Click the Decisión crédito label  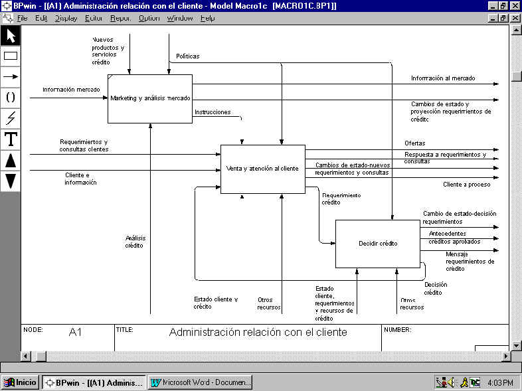(x=436, y=289)
